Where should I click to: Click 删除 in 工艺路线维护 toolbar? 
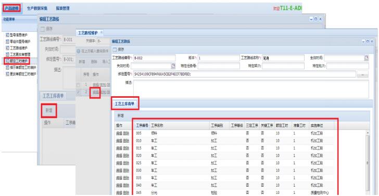click(x=94, y=61)
